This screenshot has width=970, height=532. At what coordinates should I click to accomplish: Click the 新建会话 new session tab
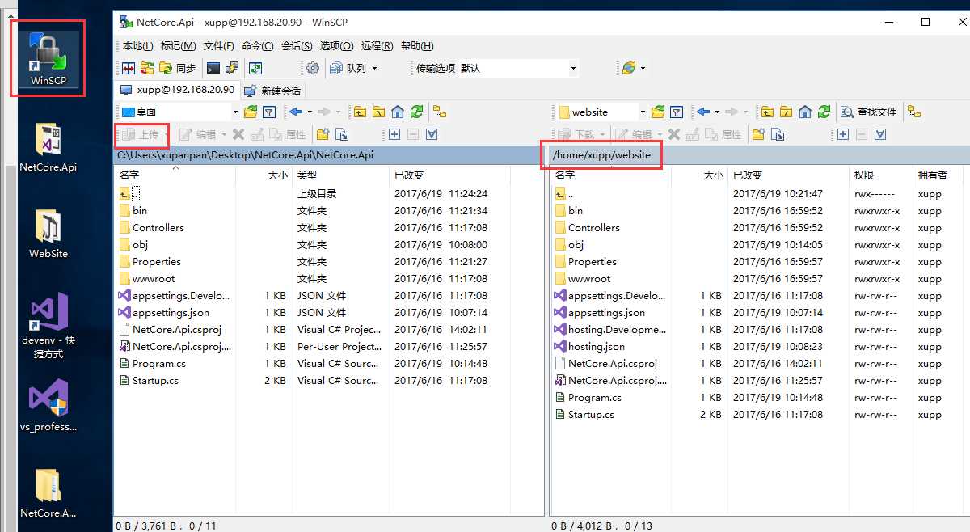tap(272, 91)
